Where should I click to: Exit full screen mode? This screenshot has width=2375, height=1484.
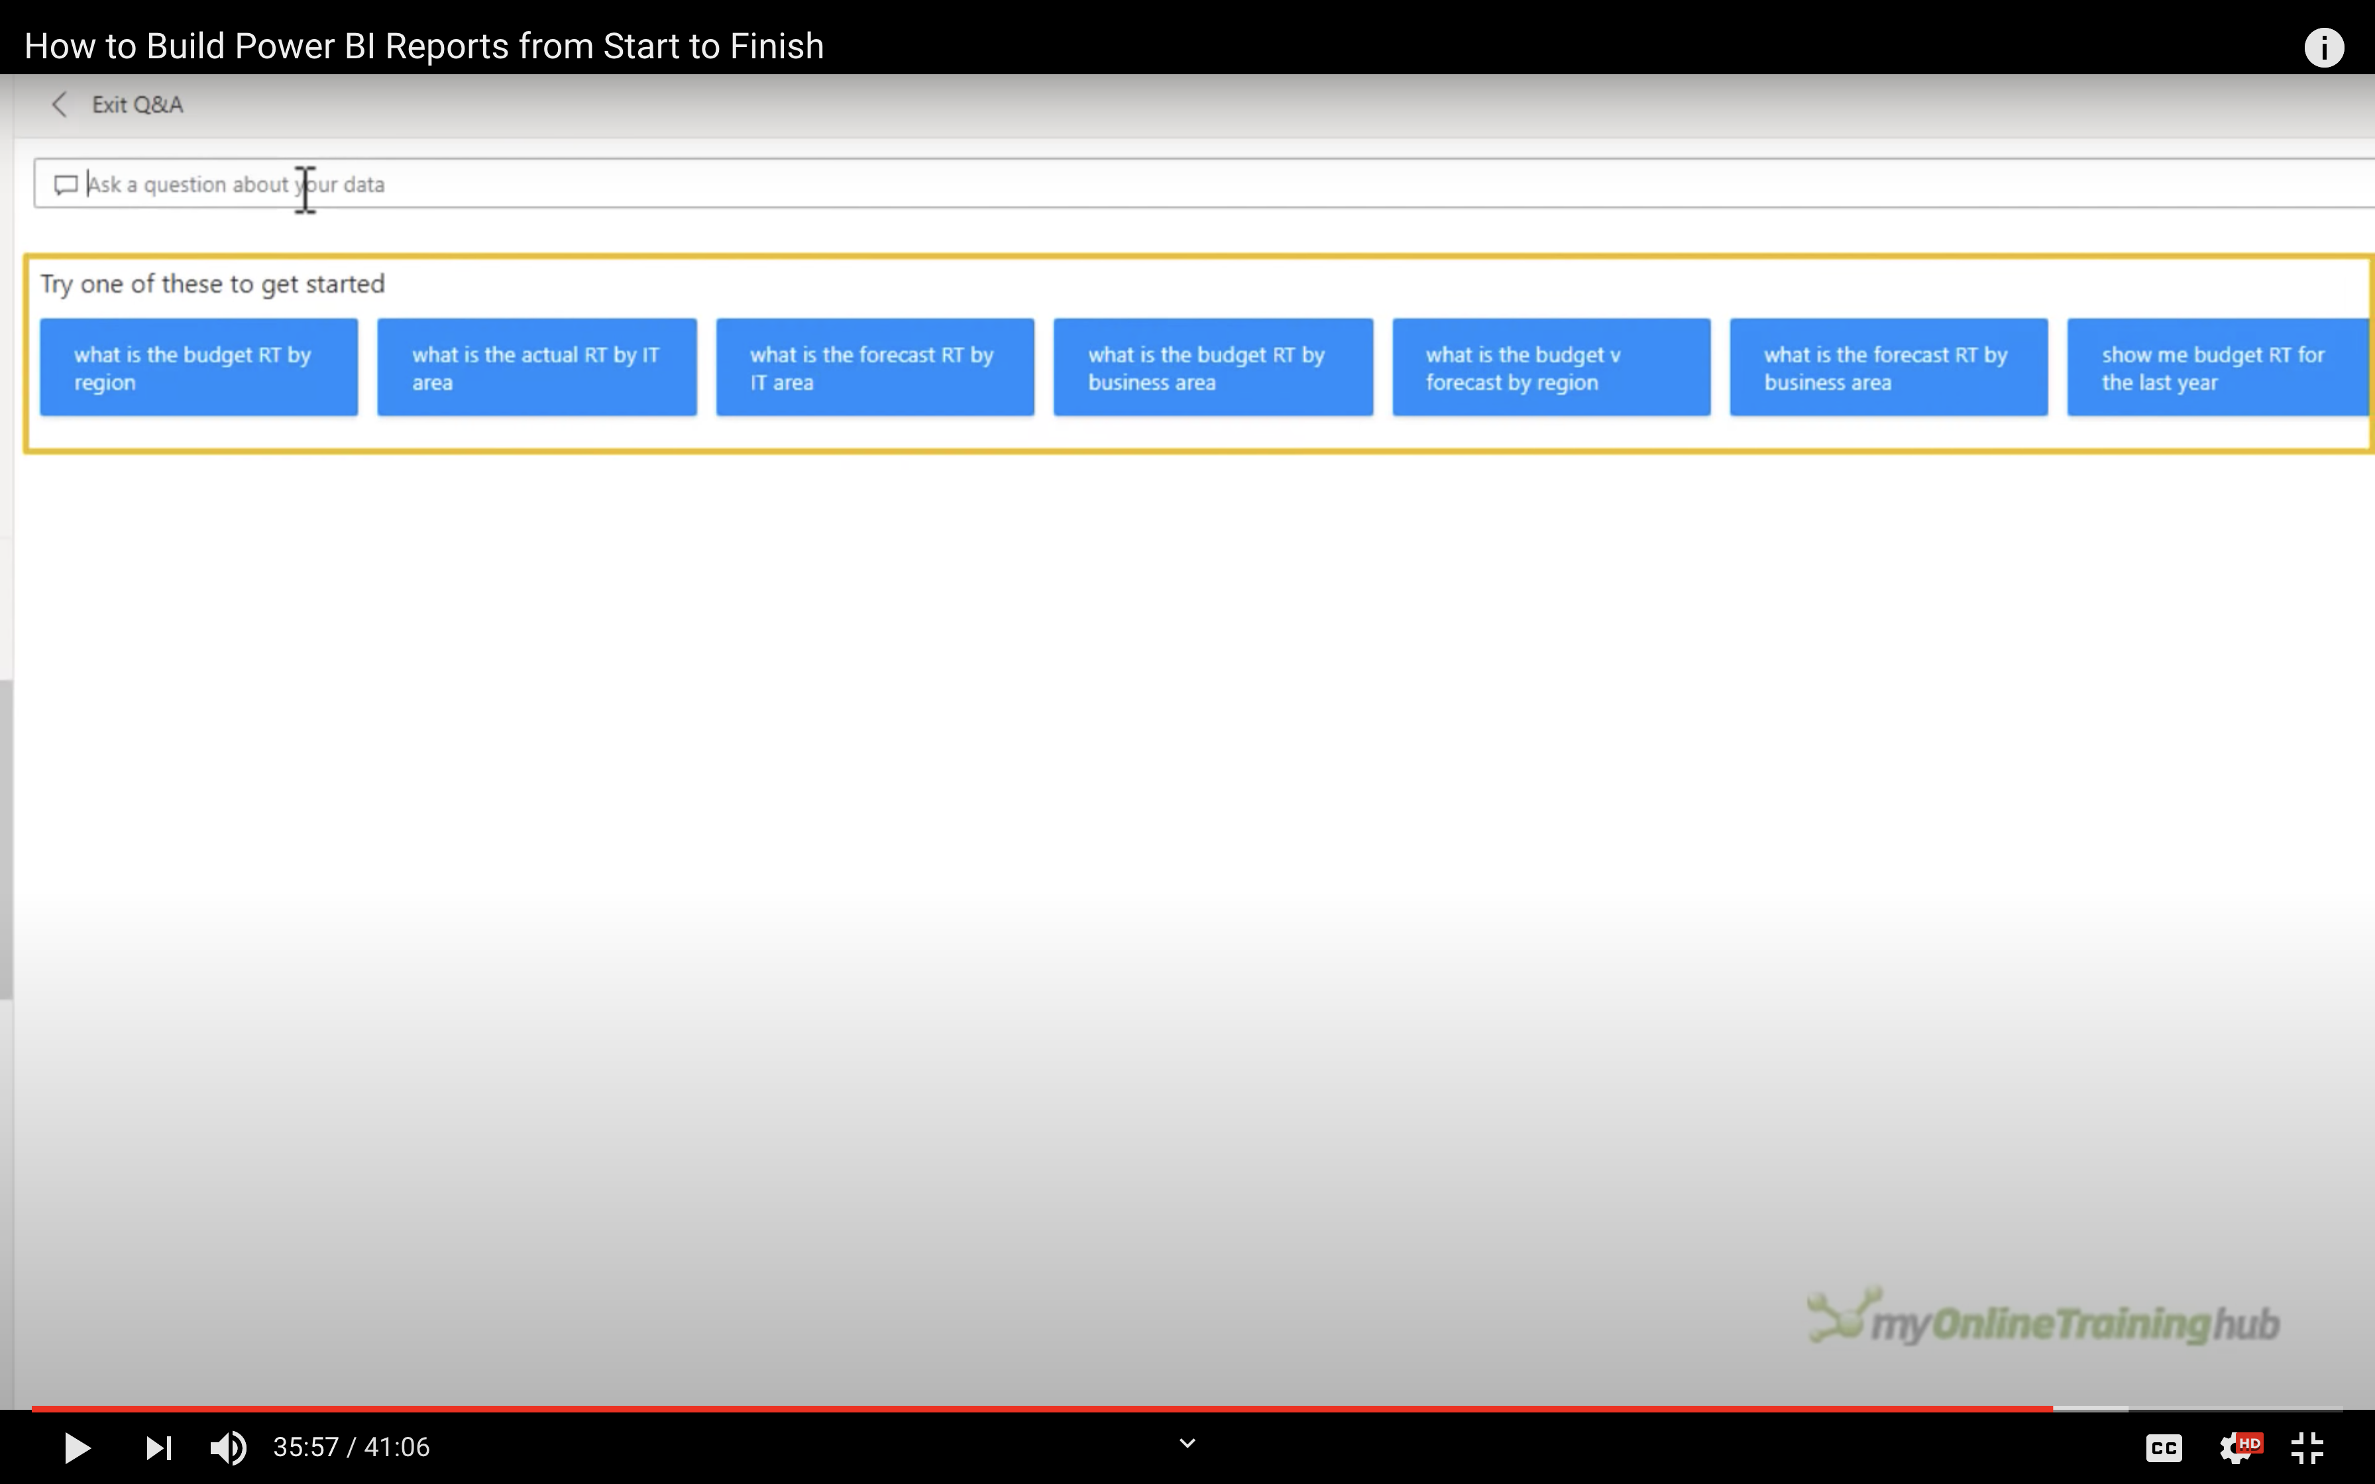[x=2307, y=1447]
